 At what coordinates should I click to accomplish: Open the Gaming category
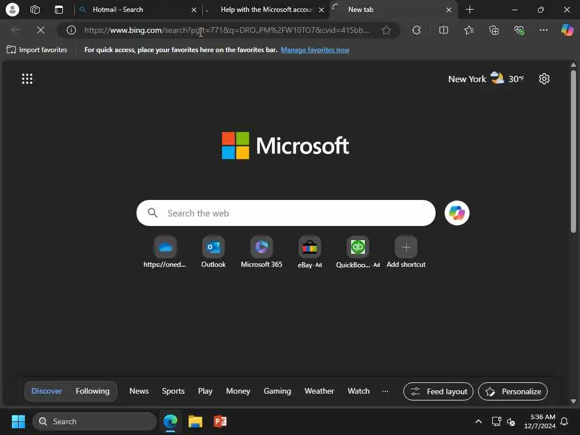pyautogui.click(x=277, y=391)
